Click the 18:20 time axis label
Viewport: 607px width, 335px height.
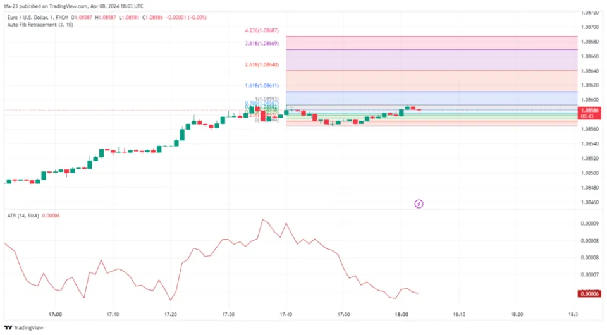pyautogui.click(x=517, y=314)
